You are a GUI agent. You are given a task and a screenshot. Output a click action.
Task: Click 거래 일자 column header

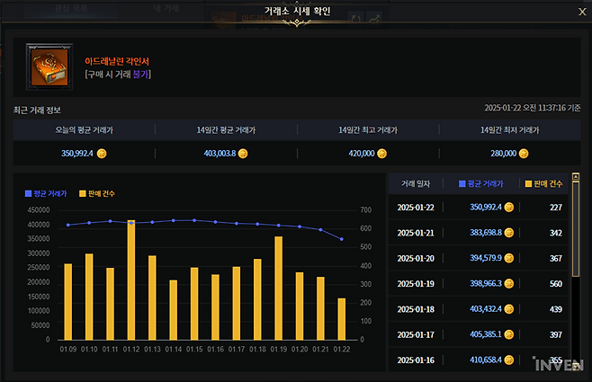(x=417, y=183)
